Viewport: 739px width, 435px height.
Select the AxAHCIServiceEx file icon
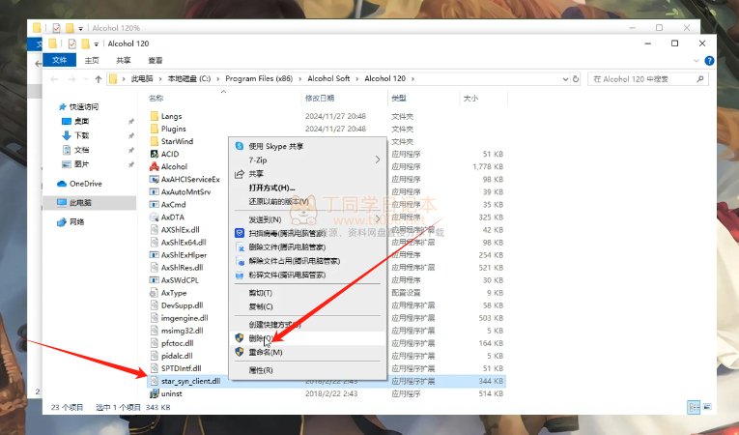[155, 179]
